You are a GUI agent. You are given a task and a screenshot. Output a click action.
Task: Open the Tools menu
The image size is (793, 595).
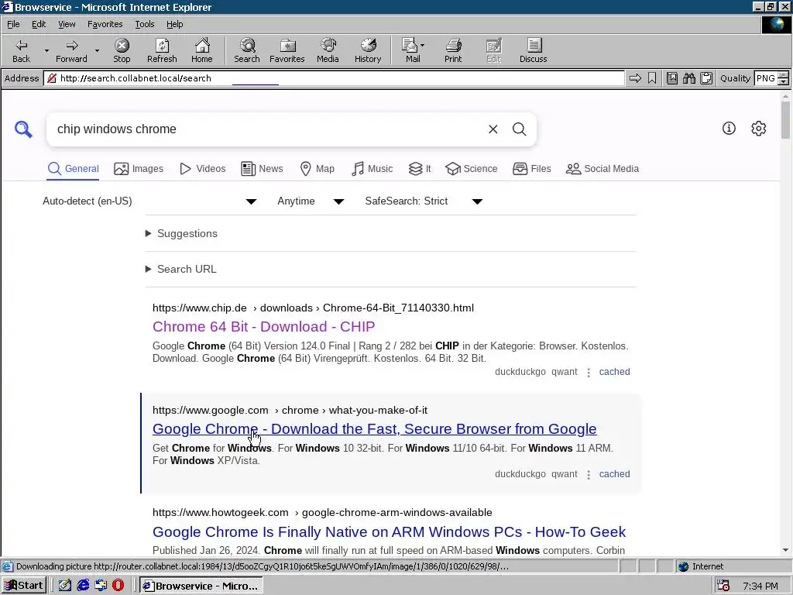coord(144,24)
